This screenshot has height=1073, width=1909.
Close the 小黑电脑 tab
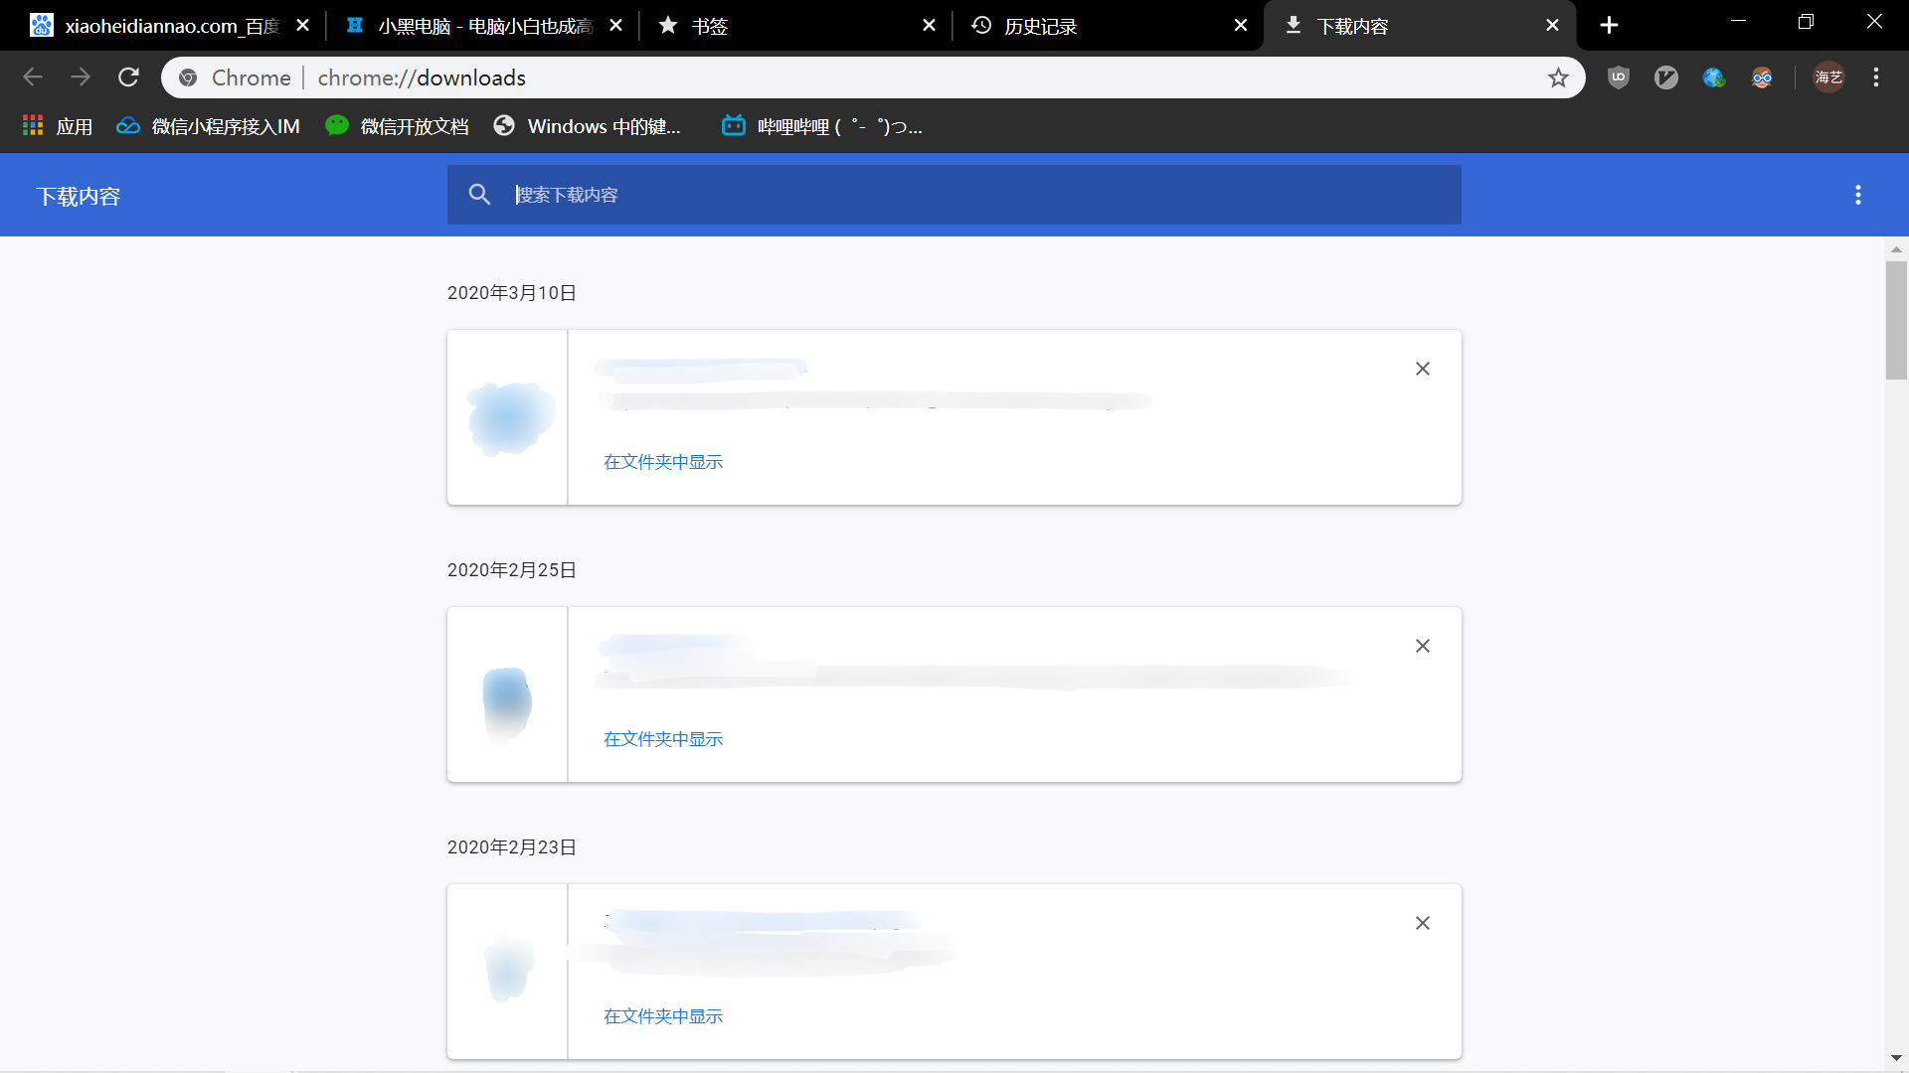[x=615, y=26]
